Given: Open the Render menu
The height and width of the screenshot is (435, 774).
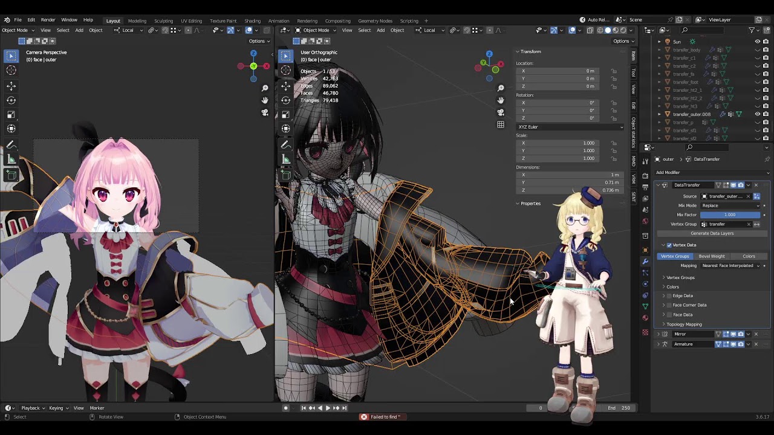Looking at the screenshot, I should coord(48,20).
